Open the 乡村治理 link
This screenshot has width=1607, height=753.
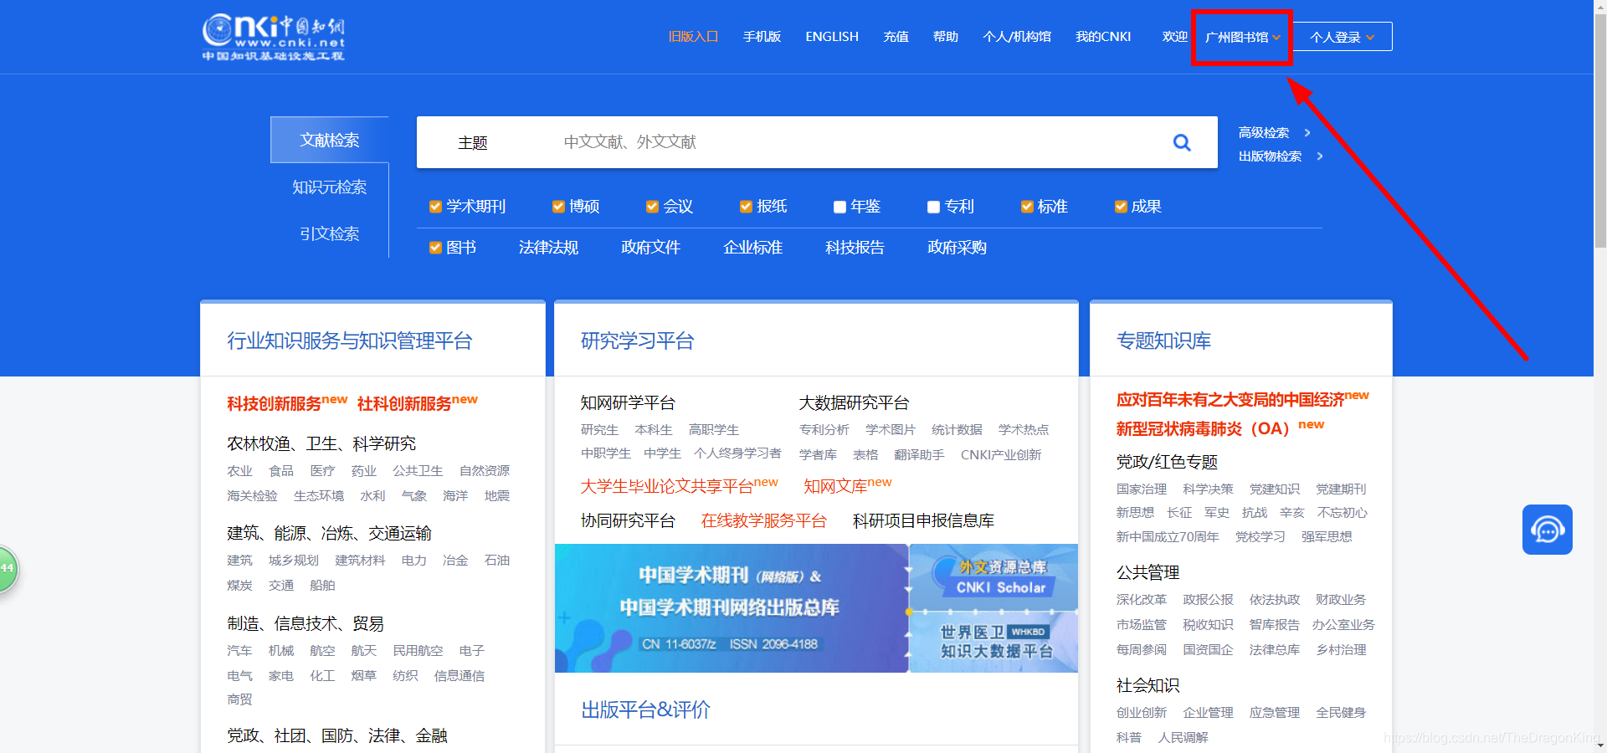pyautogui.click(x=1341, y=650)
